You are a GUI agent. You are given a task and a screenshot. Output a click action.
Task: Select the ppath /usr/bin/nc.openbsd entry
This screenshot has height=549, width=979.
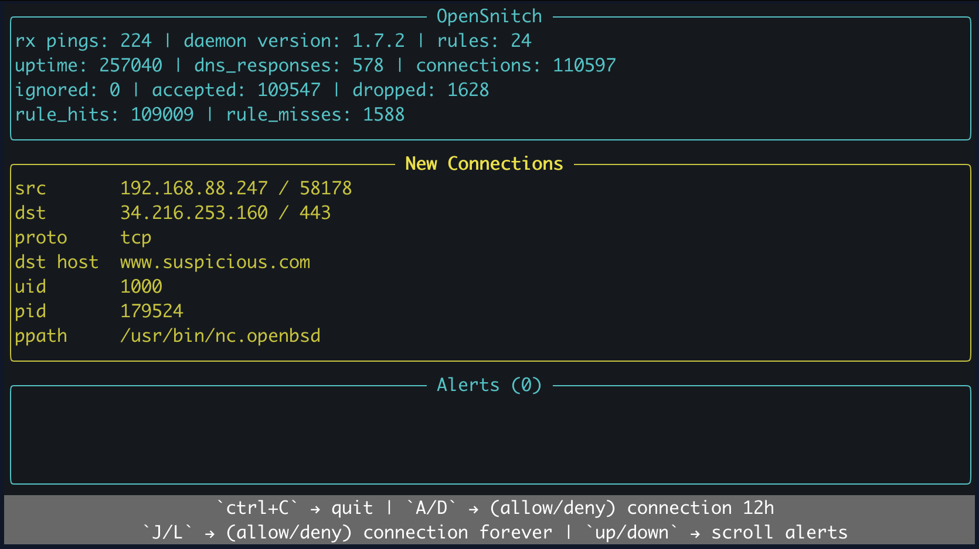[221, 335]
